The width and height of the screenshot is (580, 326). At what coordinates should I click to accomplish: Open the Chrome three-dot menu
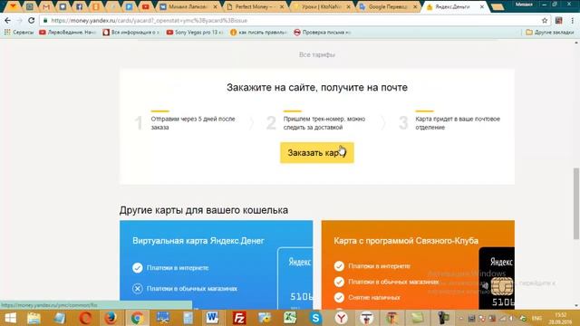click(572, 20)
